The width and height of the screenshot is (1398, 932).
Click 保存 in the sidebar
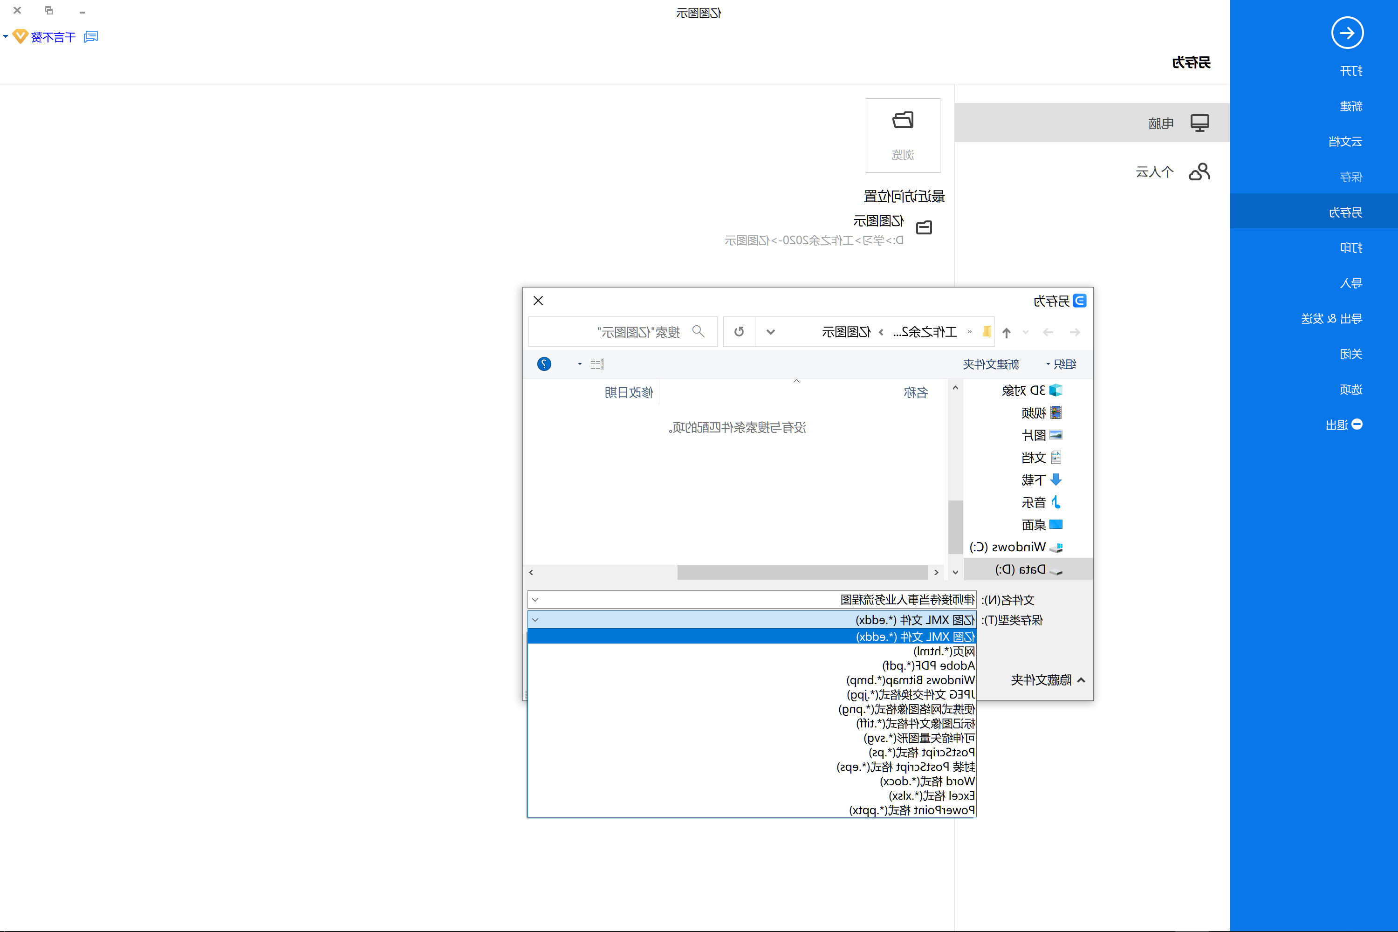(x=1350, y=177)
